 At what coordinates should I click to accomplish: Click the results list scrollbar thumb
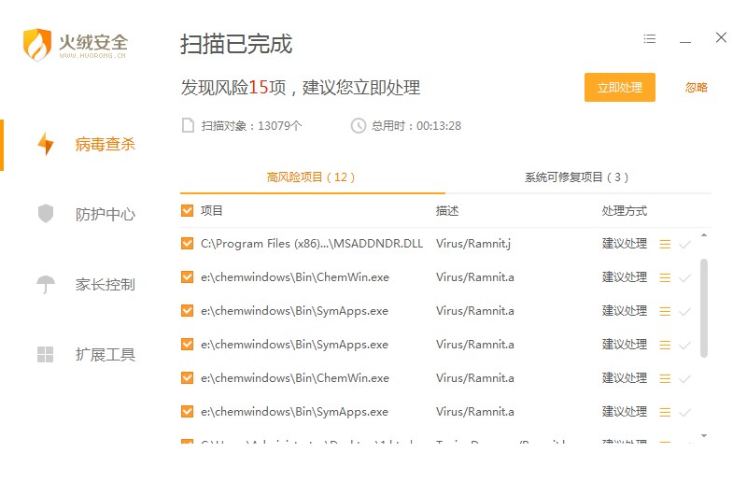pos(704,308)
